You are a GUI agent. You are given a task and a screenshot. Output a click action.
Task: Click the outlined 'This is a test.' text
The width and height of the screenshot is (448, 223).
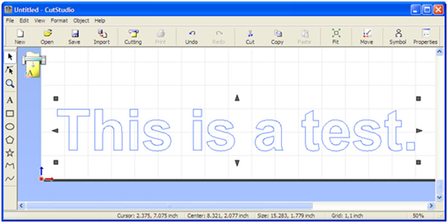click(x=236, y=130)
